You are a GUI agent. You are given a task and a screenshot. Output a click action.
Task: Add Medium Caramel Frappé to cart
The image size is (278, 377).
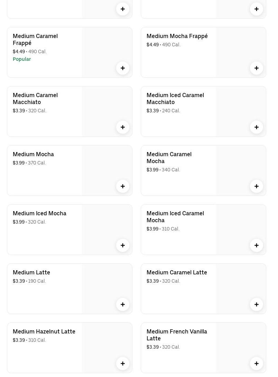tap(123, 68)
